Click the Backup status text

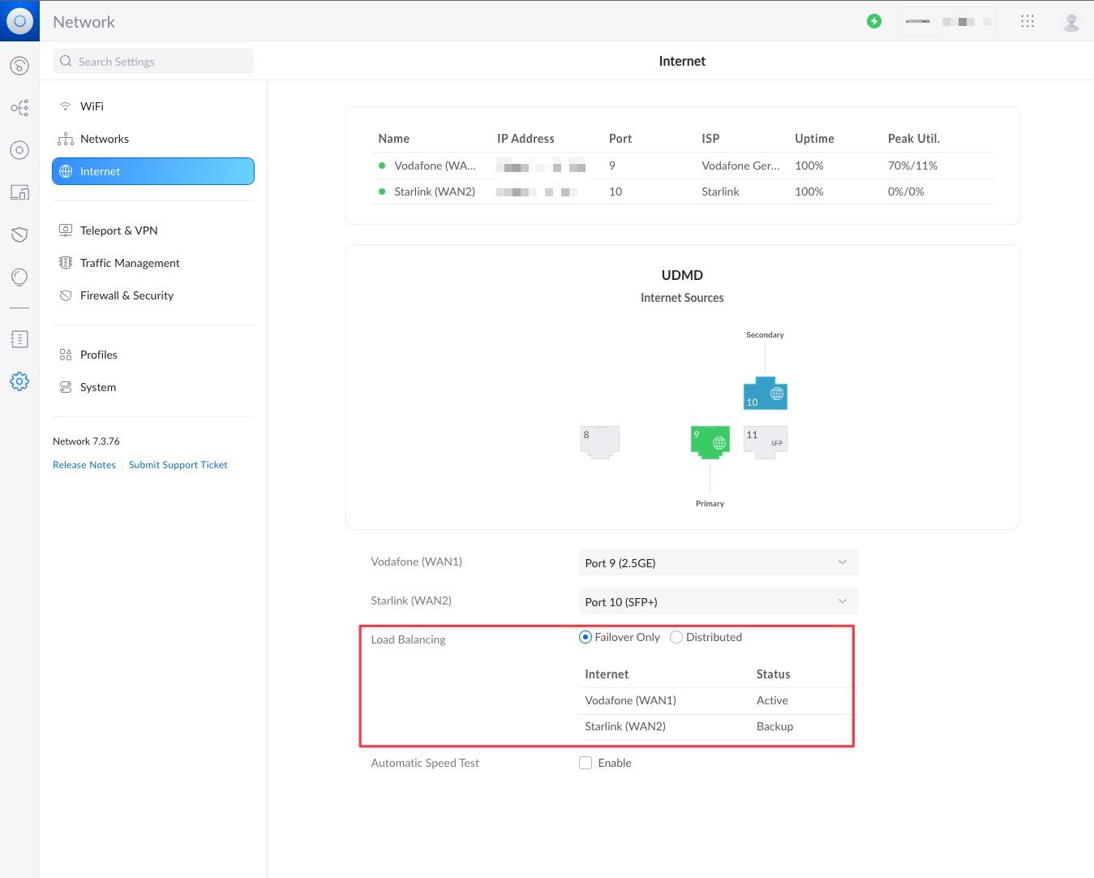(x=774, y=726)
